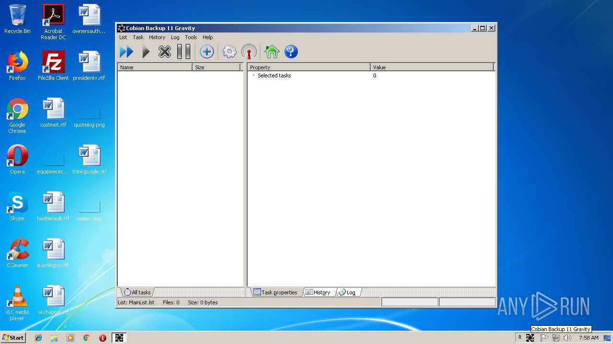Open the home page via the house icon
This screenshot has height=344, width=613.
[x=272, y=52]
